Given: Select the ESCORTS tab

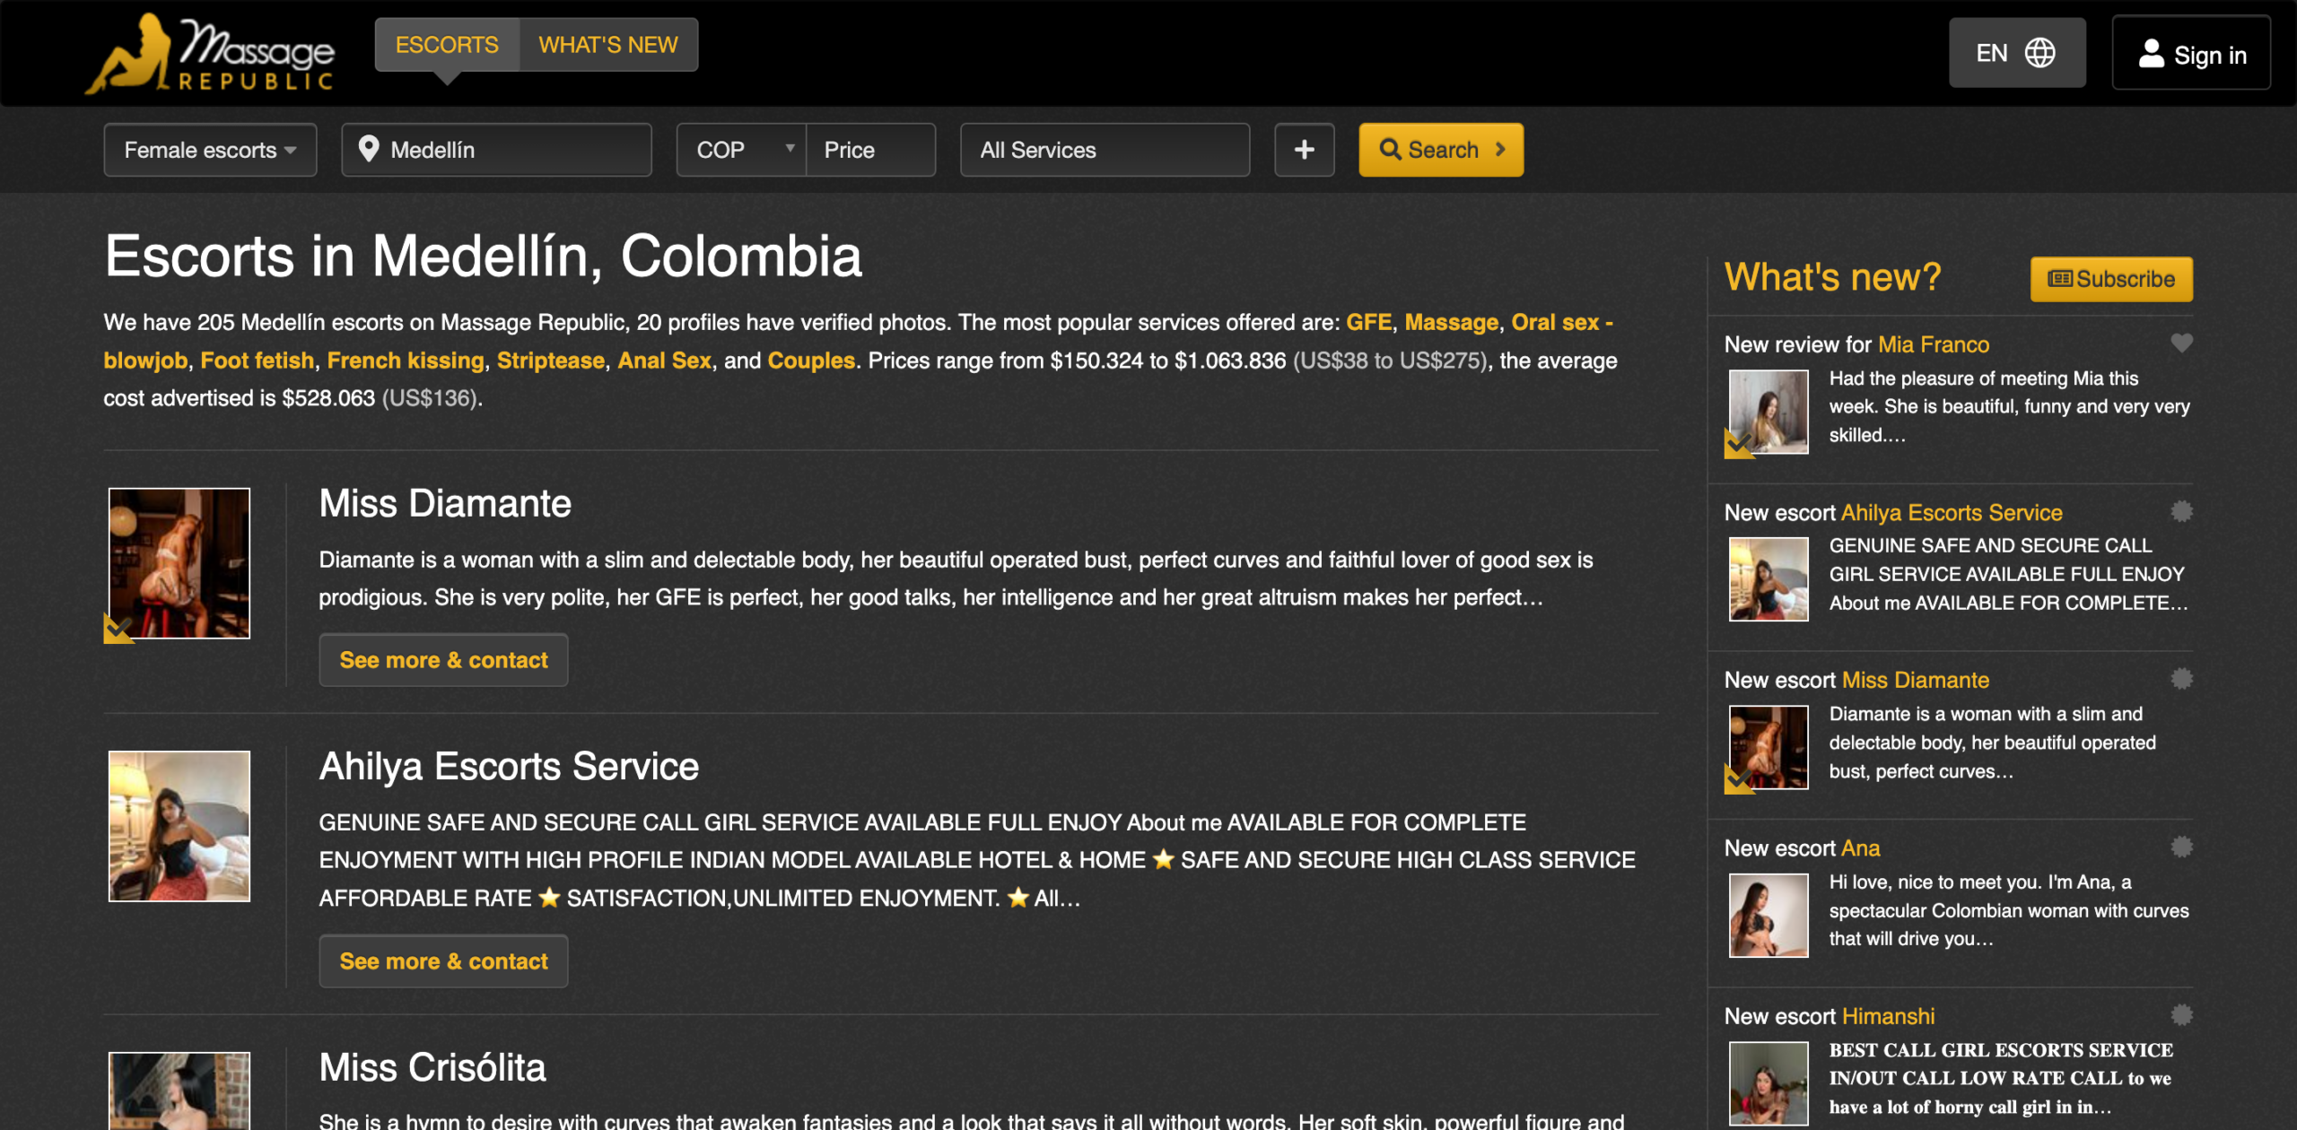Looking at the screenshot, I should click(447, 45).
